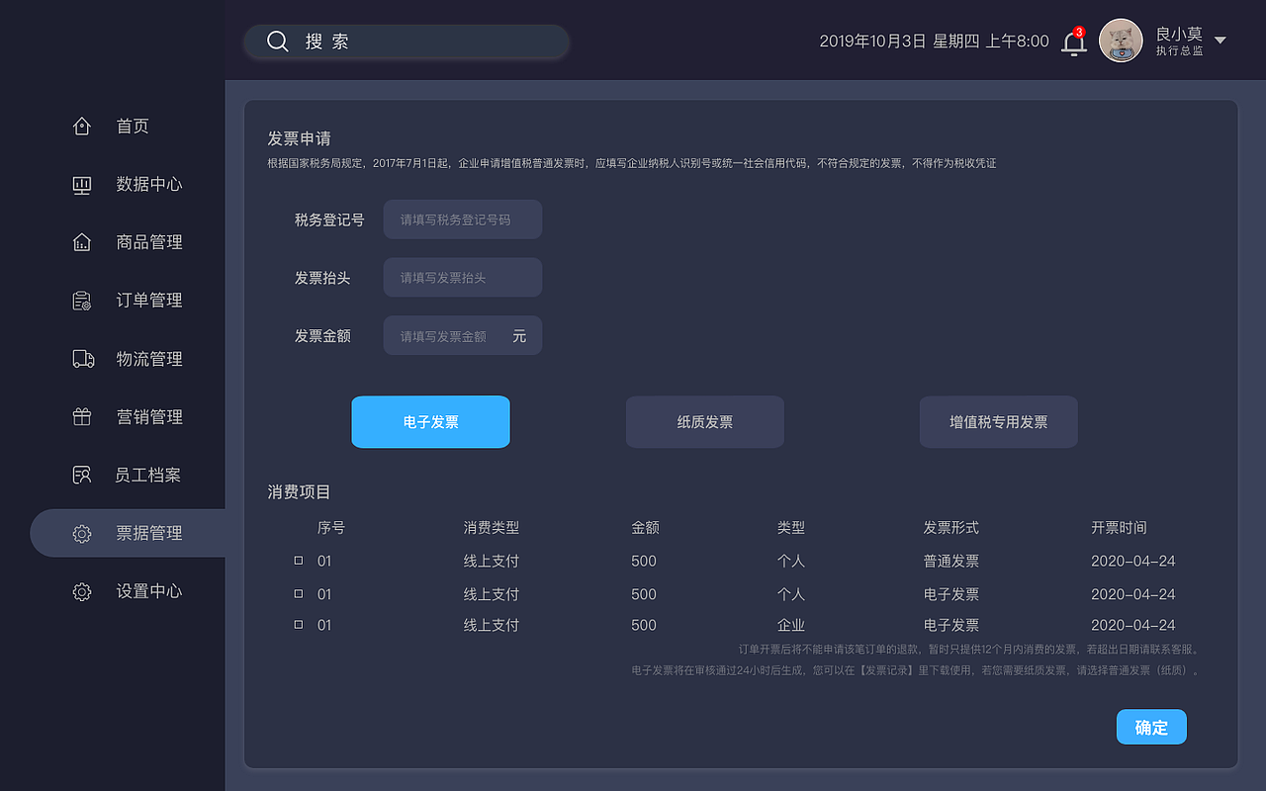The image size is (1266, 791).
Task: Tick the checkbox beside the 企业 invoice row
Action: 299,624
